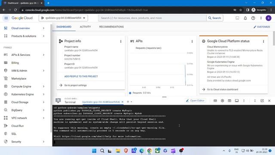
Task: Go to project settings link
Action: coord(76,85)
